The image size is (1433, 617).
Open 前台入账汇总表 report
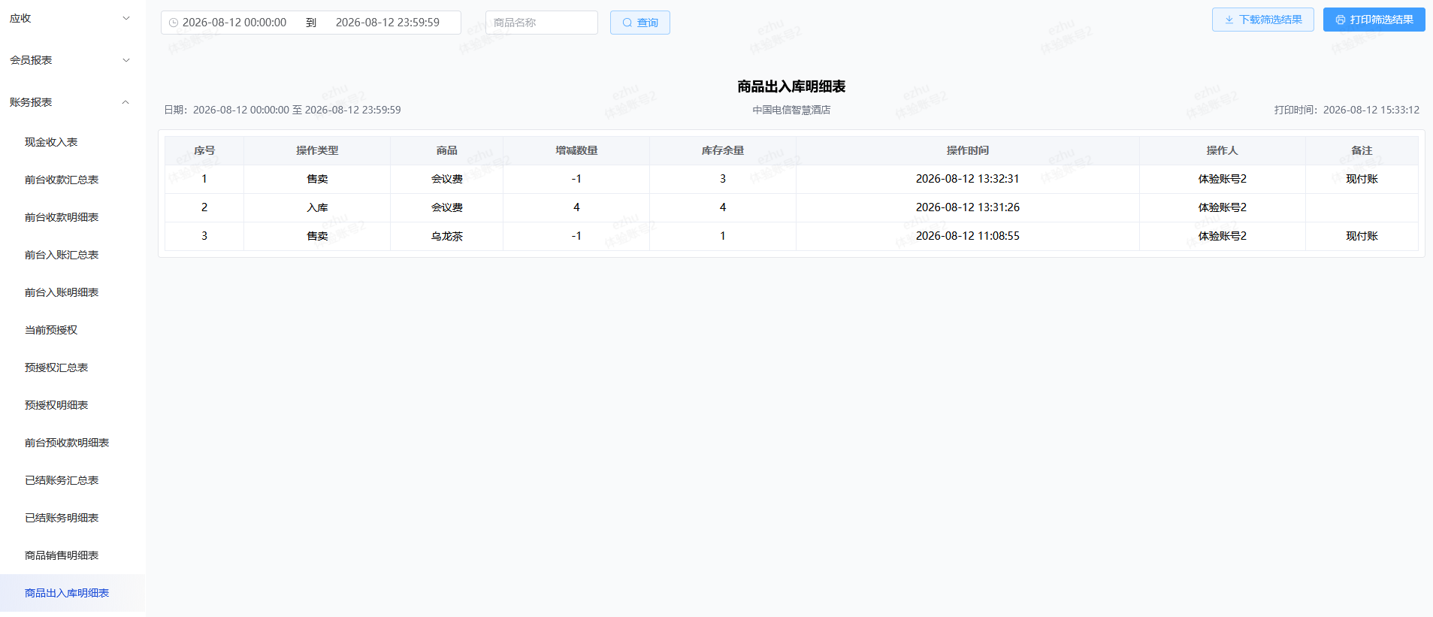tap(62, 255)
